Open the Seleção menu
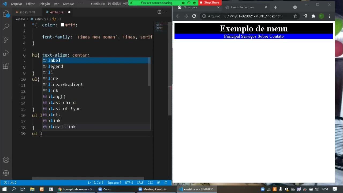This screenshot has width=343, height=193. pyautogui.click(x=44, y=4)
